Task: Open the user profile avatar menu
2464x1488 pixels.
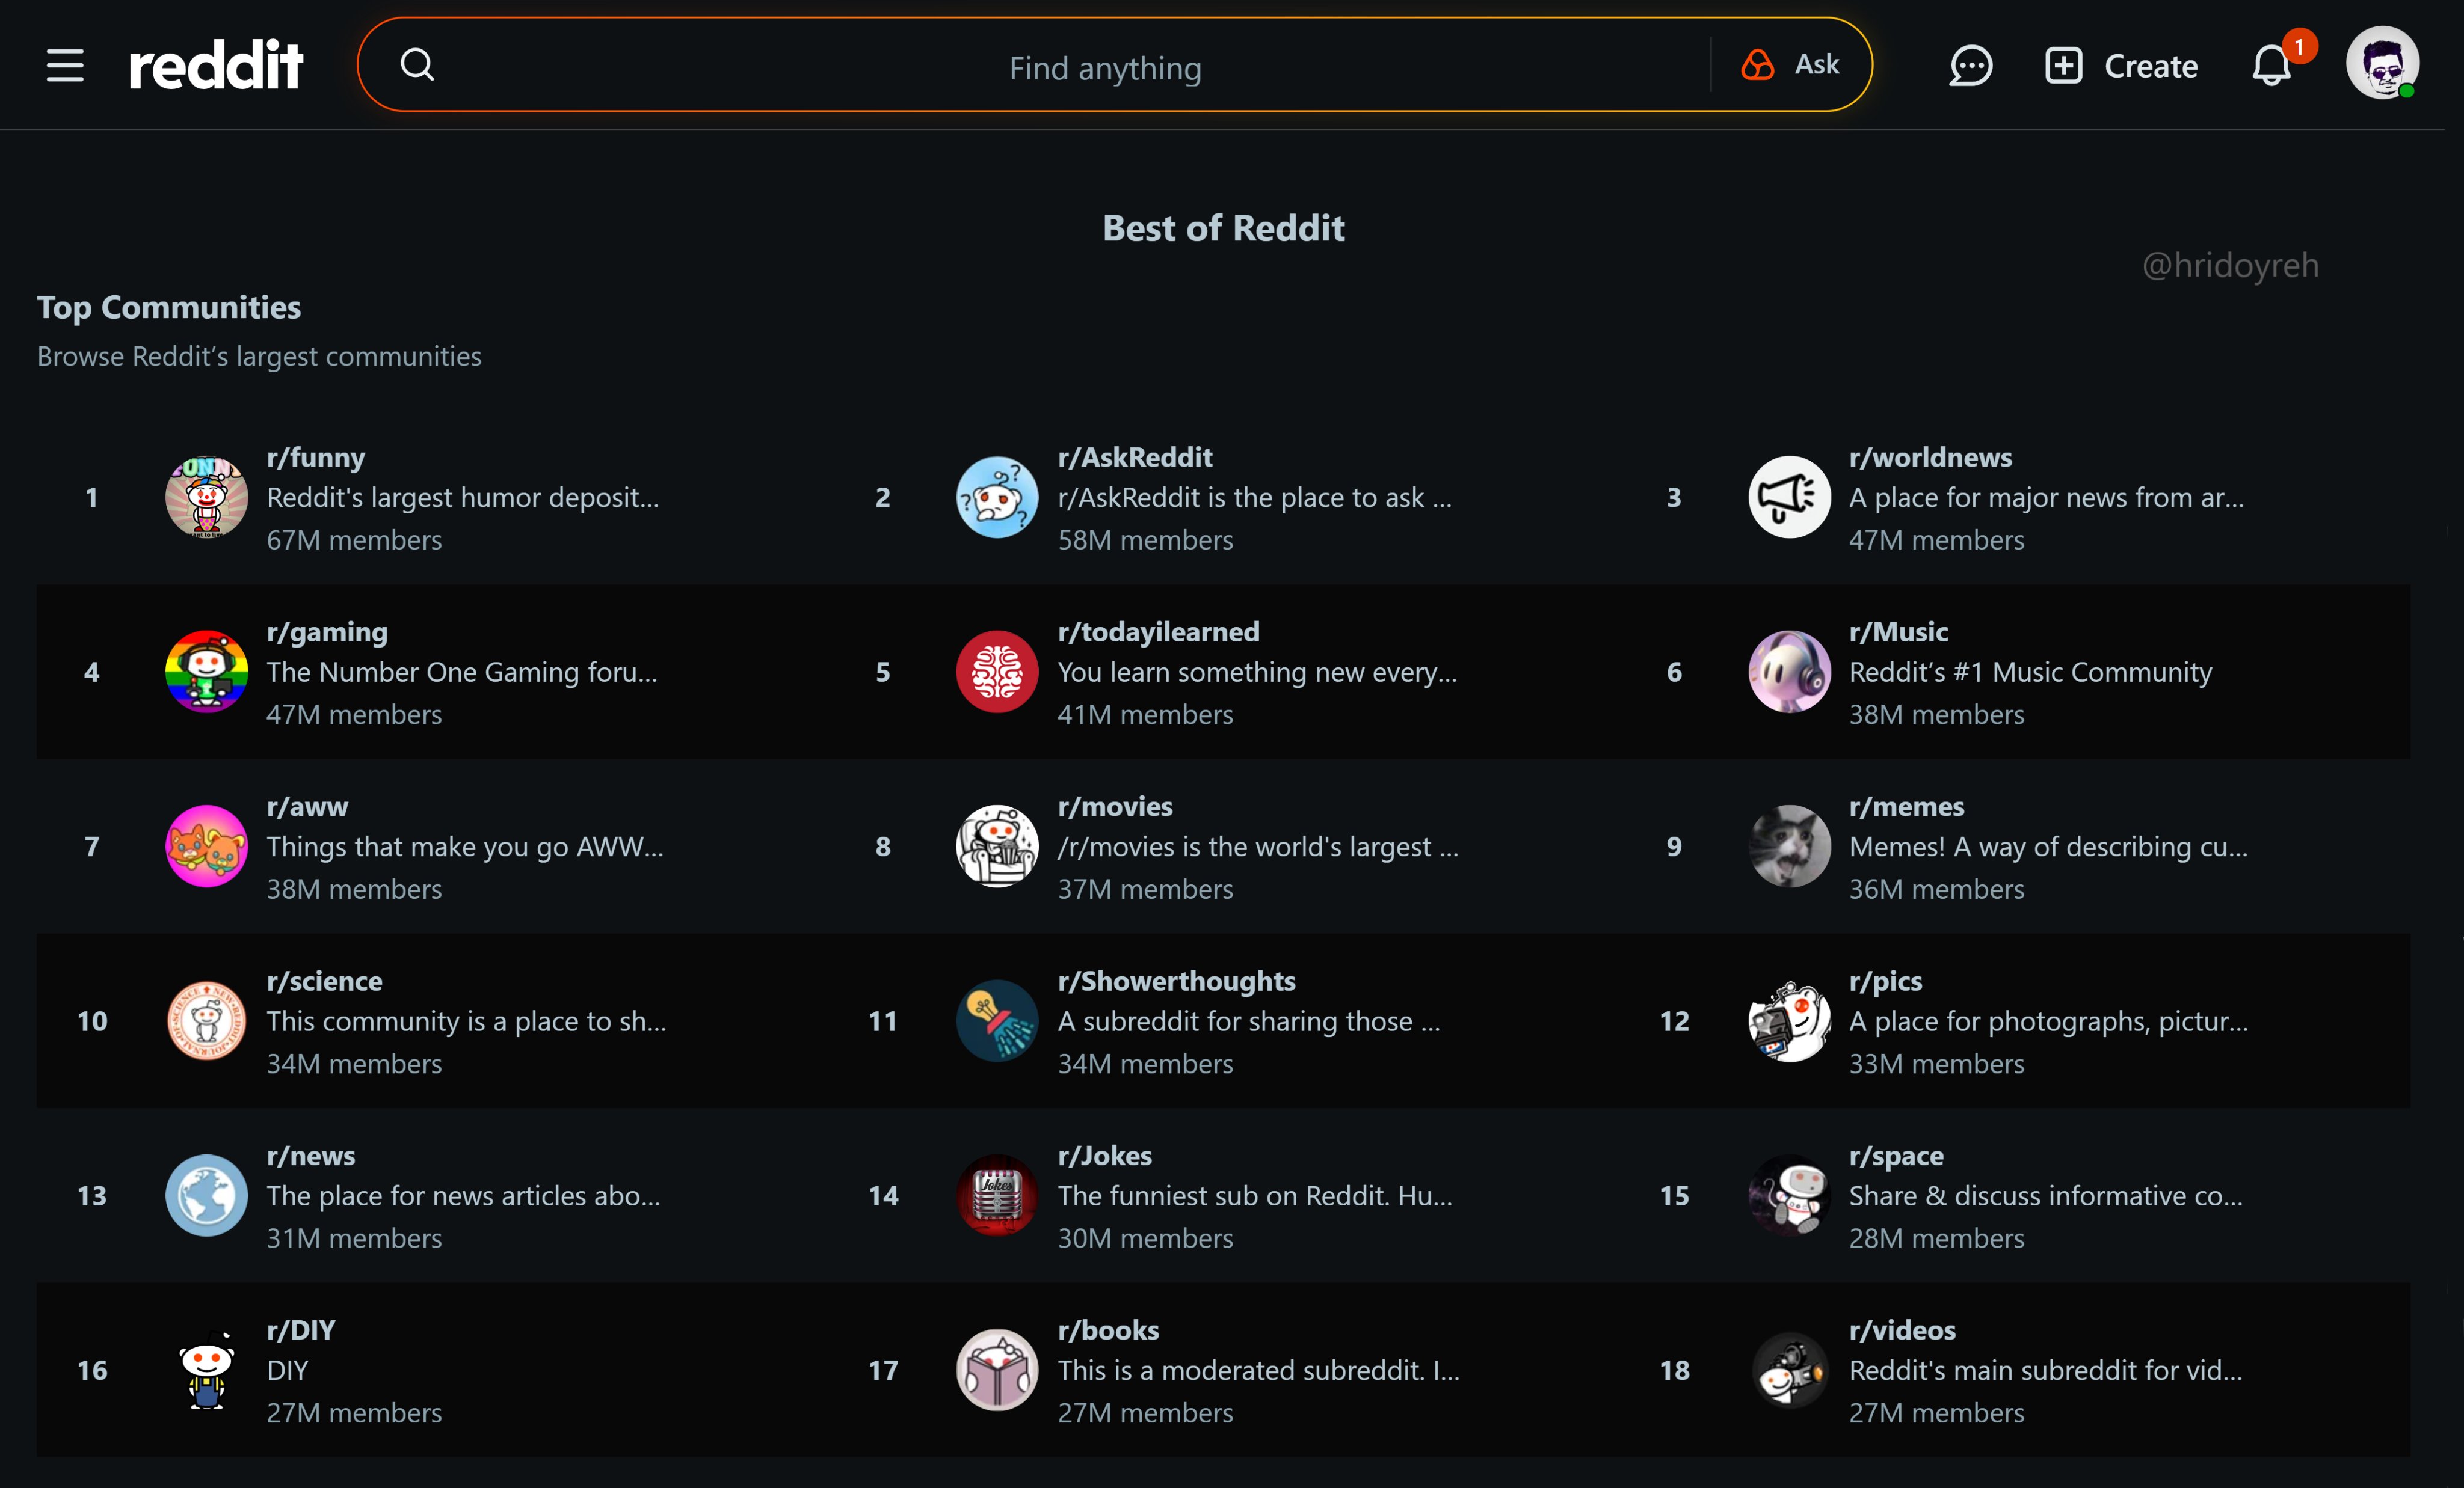Action: pyautogui.click(x=2382, y=63)
